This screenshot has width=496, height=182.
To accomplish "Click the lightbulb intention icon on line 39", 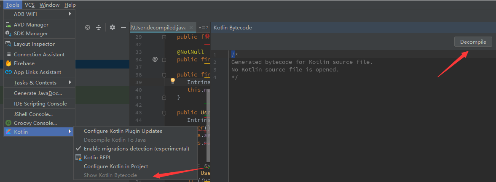I will pos(173,81).
